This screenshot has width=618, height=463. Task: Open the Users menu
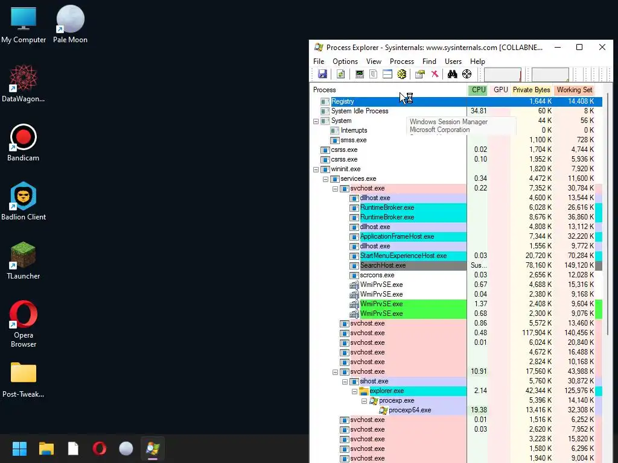(453, 61)
